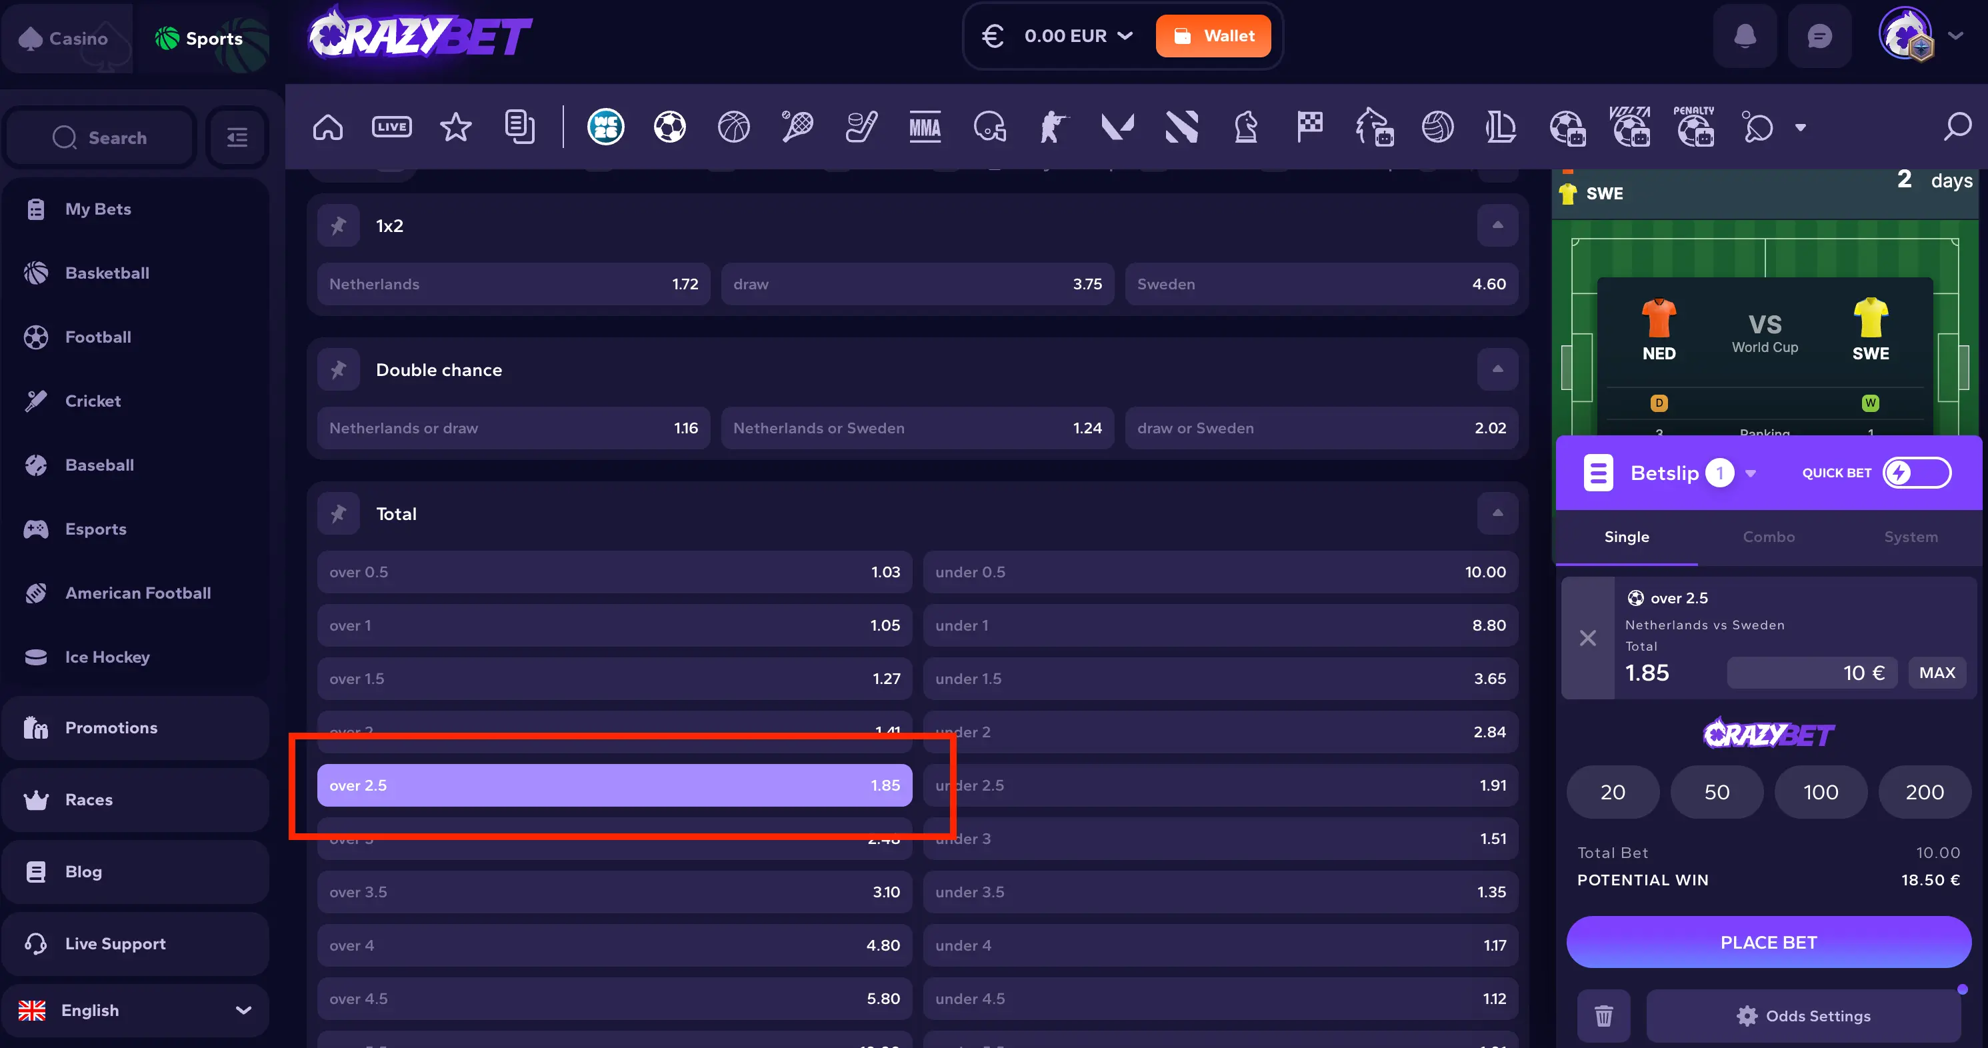Click the sidebar Search field
1988x1048 pixels.
coord(99,137)
